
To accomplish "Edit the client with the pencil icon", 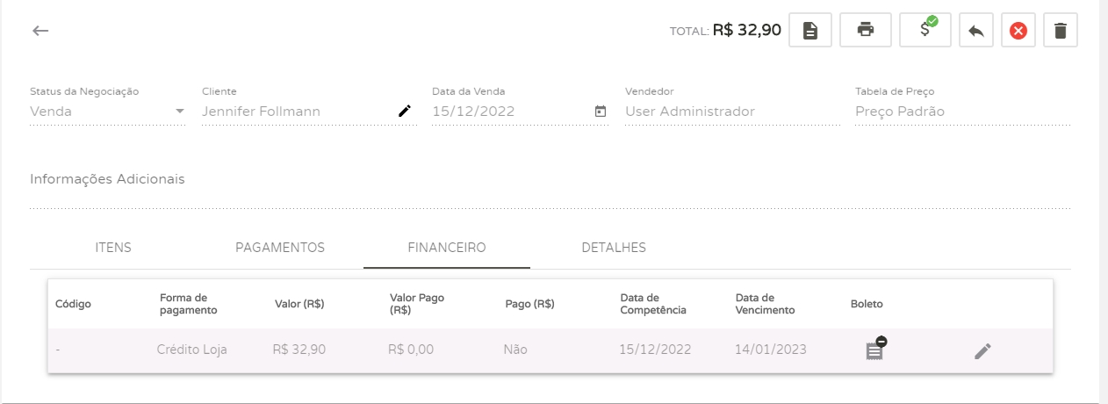I will coord(405,112).
